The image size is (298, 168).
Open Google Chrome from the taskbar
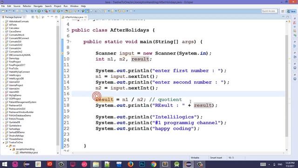[x=154, y=164]
